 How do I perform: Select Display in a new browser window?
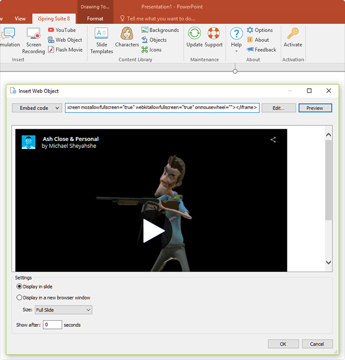(53, 297)
